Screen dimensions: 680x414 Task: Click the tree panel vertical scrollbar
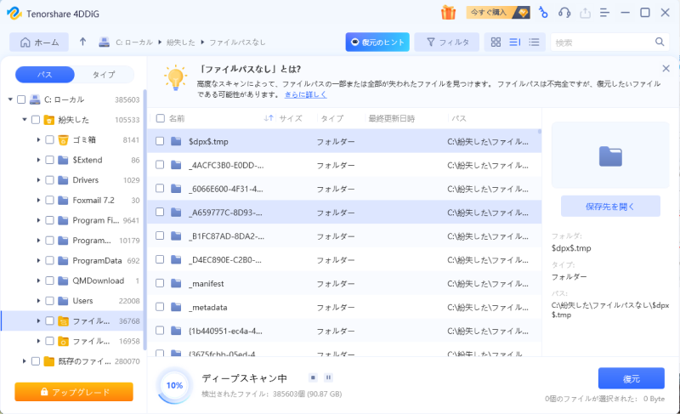pyautogui.click(x=144, y=219)
